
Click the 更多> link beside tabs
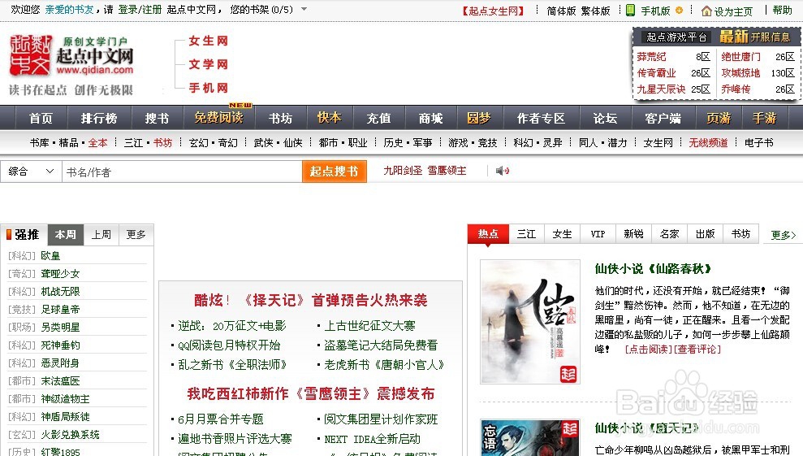point(784,235)
